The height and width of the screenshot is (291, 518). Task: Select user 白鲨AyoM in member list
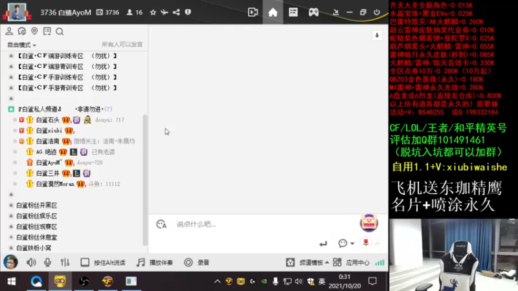click(49, 162)
